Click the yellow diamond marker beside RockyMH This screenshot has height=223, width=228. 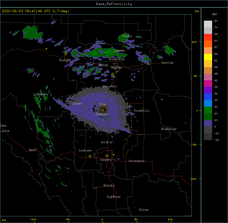(66, 54)
